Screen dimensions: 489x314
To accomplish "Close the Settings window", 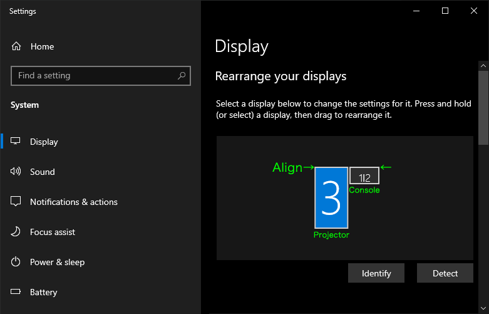I will click(474, 11).
